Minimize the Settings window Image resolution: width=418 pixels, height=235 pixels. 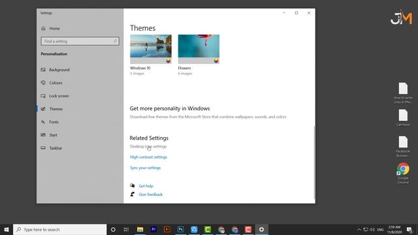pyautogui.click(x=284, y=13)
